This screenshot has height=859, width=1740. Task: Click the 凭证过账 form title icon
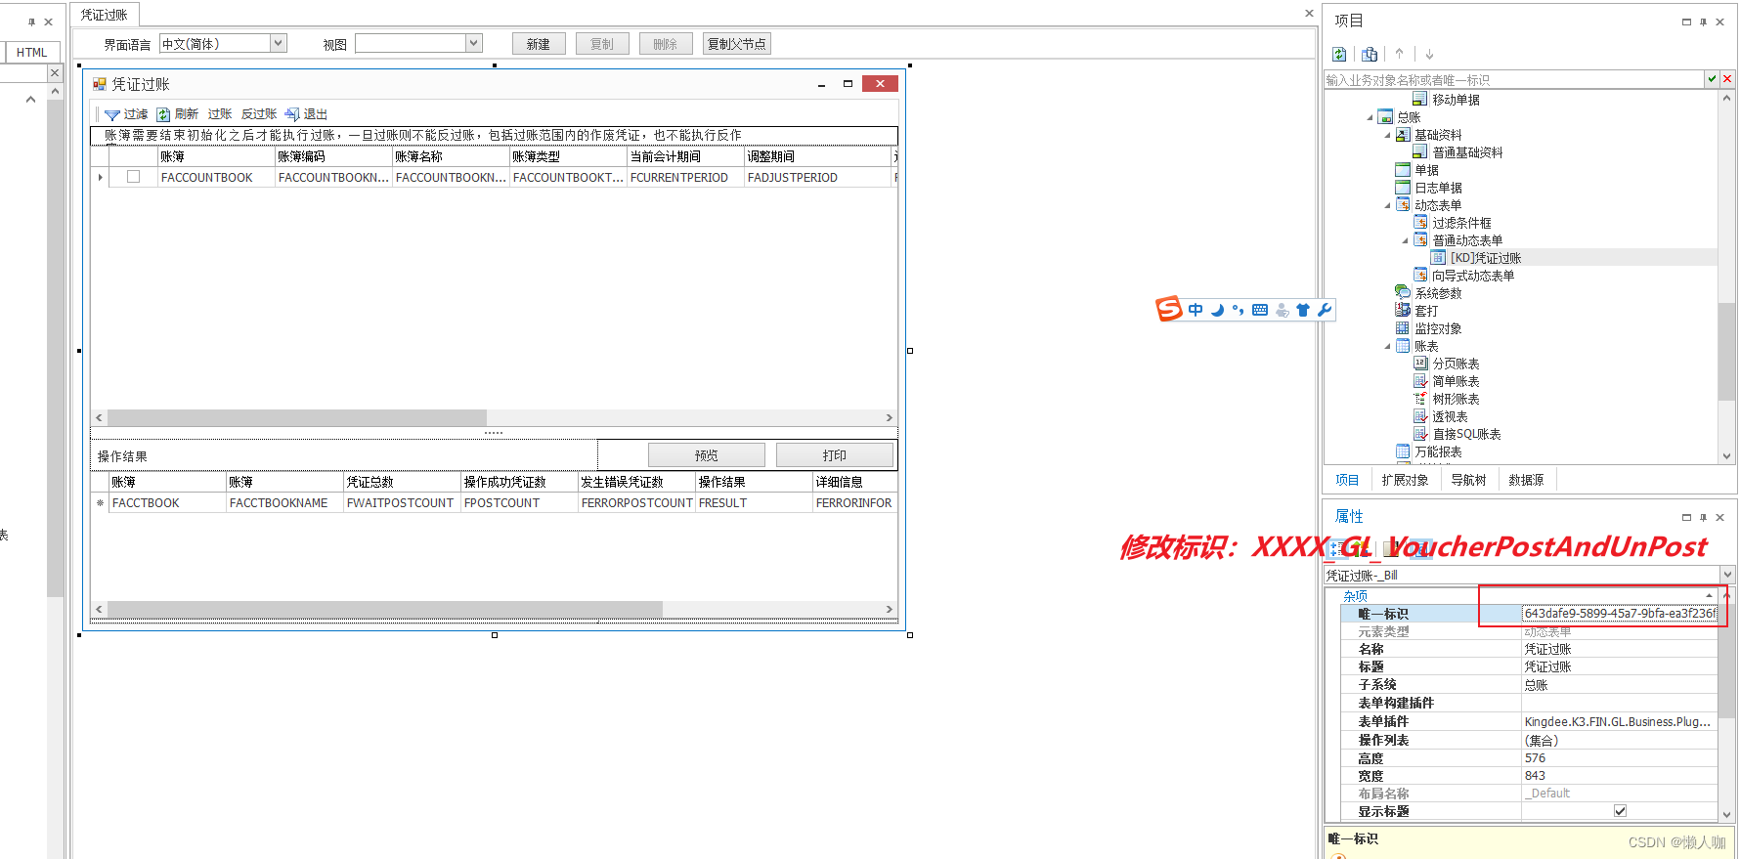pos(99,84)
